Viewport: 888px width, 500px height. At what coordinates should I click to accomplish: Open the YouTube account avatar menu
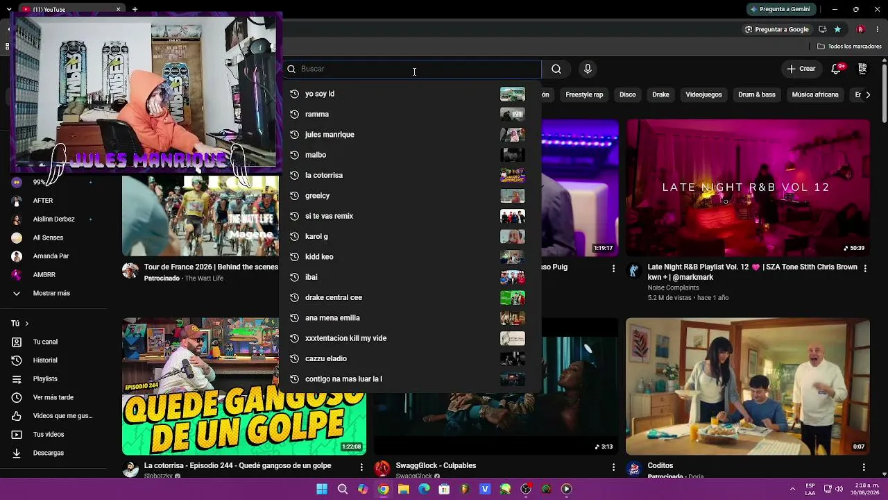(x=862, y=69)
